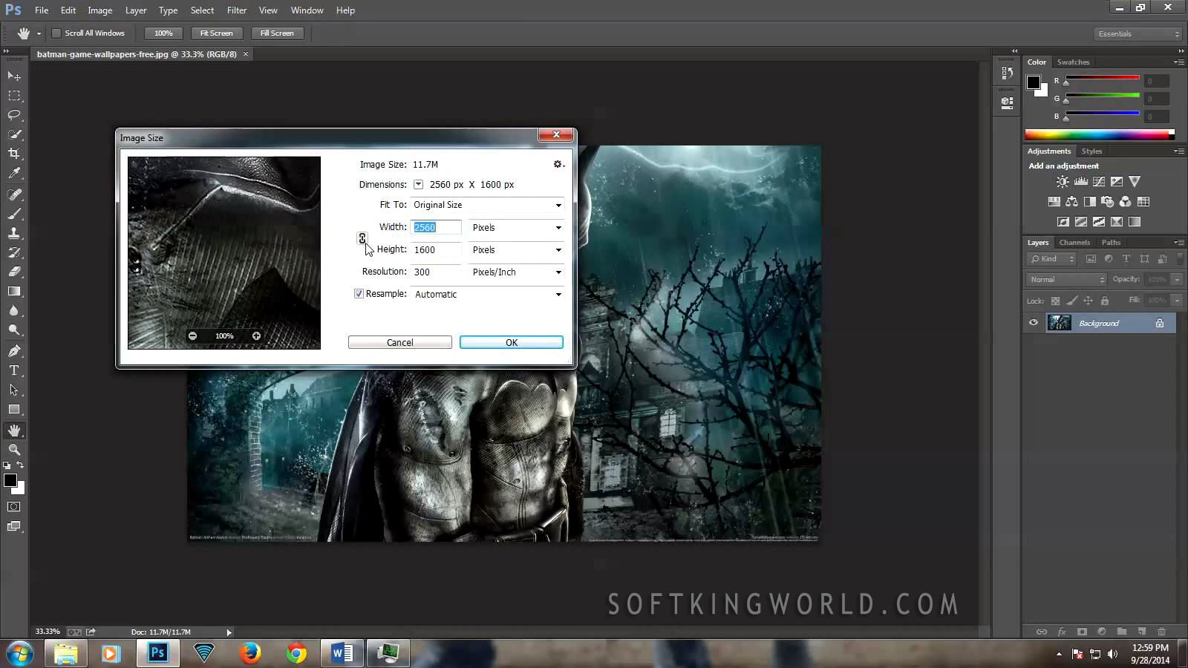Hide the Background layer visibility

tap(1034, 323)
